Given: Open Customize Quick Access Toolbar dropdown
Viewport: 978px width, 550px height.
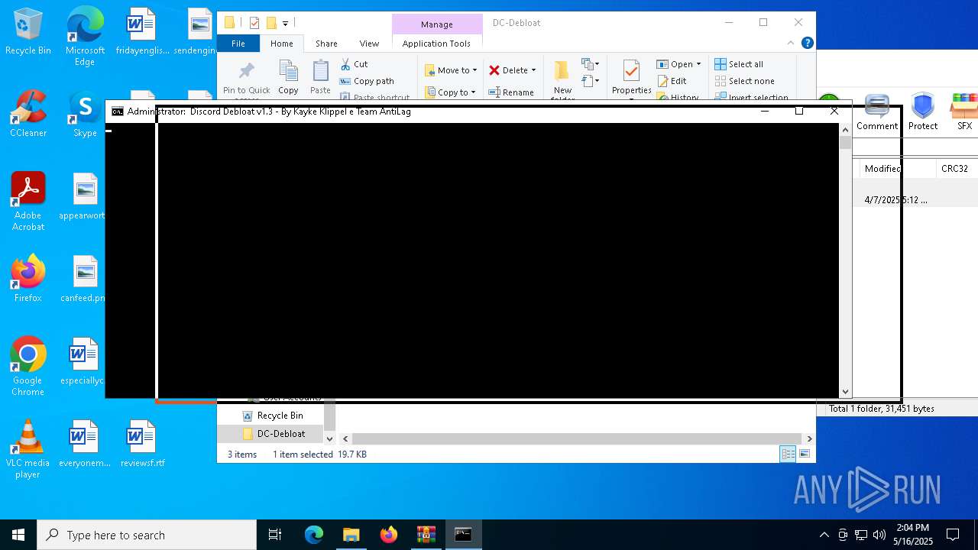Looking at the screenshot, I should tap(285, 24).
